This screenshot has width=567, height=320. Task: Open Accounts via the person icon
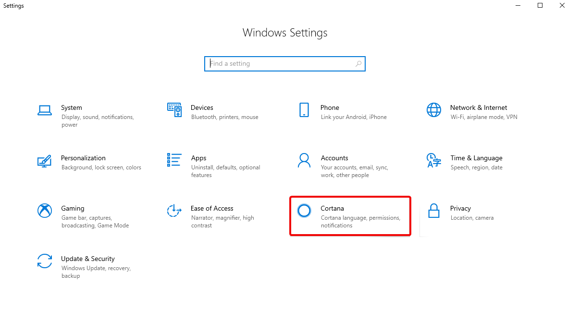(x=304, y=161)
